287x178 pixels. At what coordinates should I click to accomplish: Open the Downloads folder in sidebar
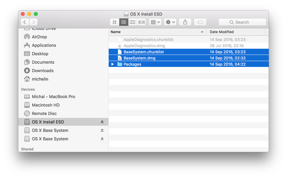click(x=63, y=71)
